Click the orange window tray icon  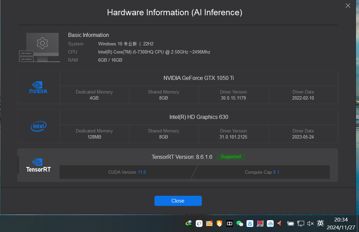(209, 223)
